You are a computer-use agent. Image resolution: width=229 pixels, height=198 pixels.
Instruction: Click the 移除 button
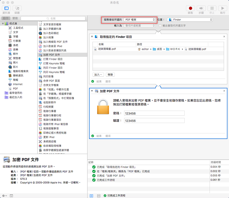click(x=110, y=74)
